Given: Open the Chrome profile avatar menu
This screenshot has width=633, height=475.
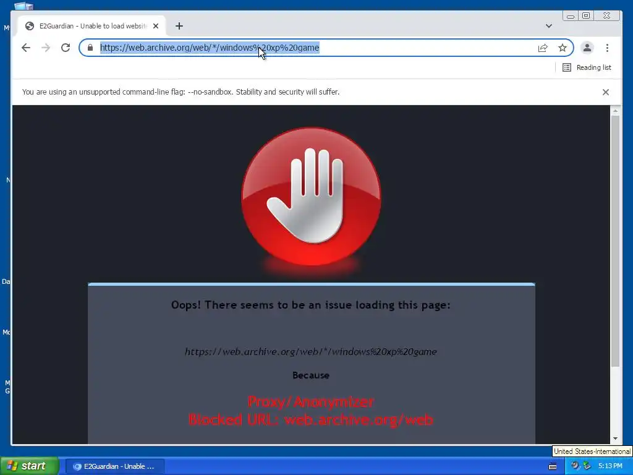Looking at the screenshot, I should coord(587,48).
